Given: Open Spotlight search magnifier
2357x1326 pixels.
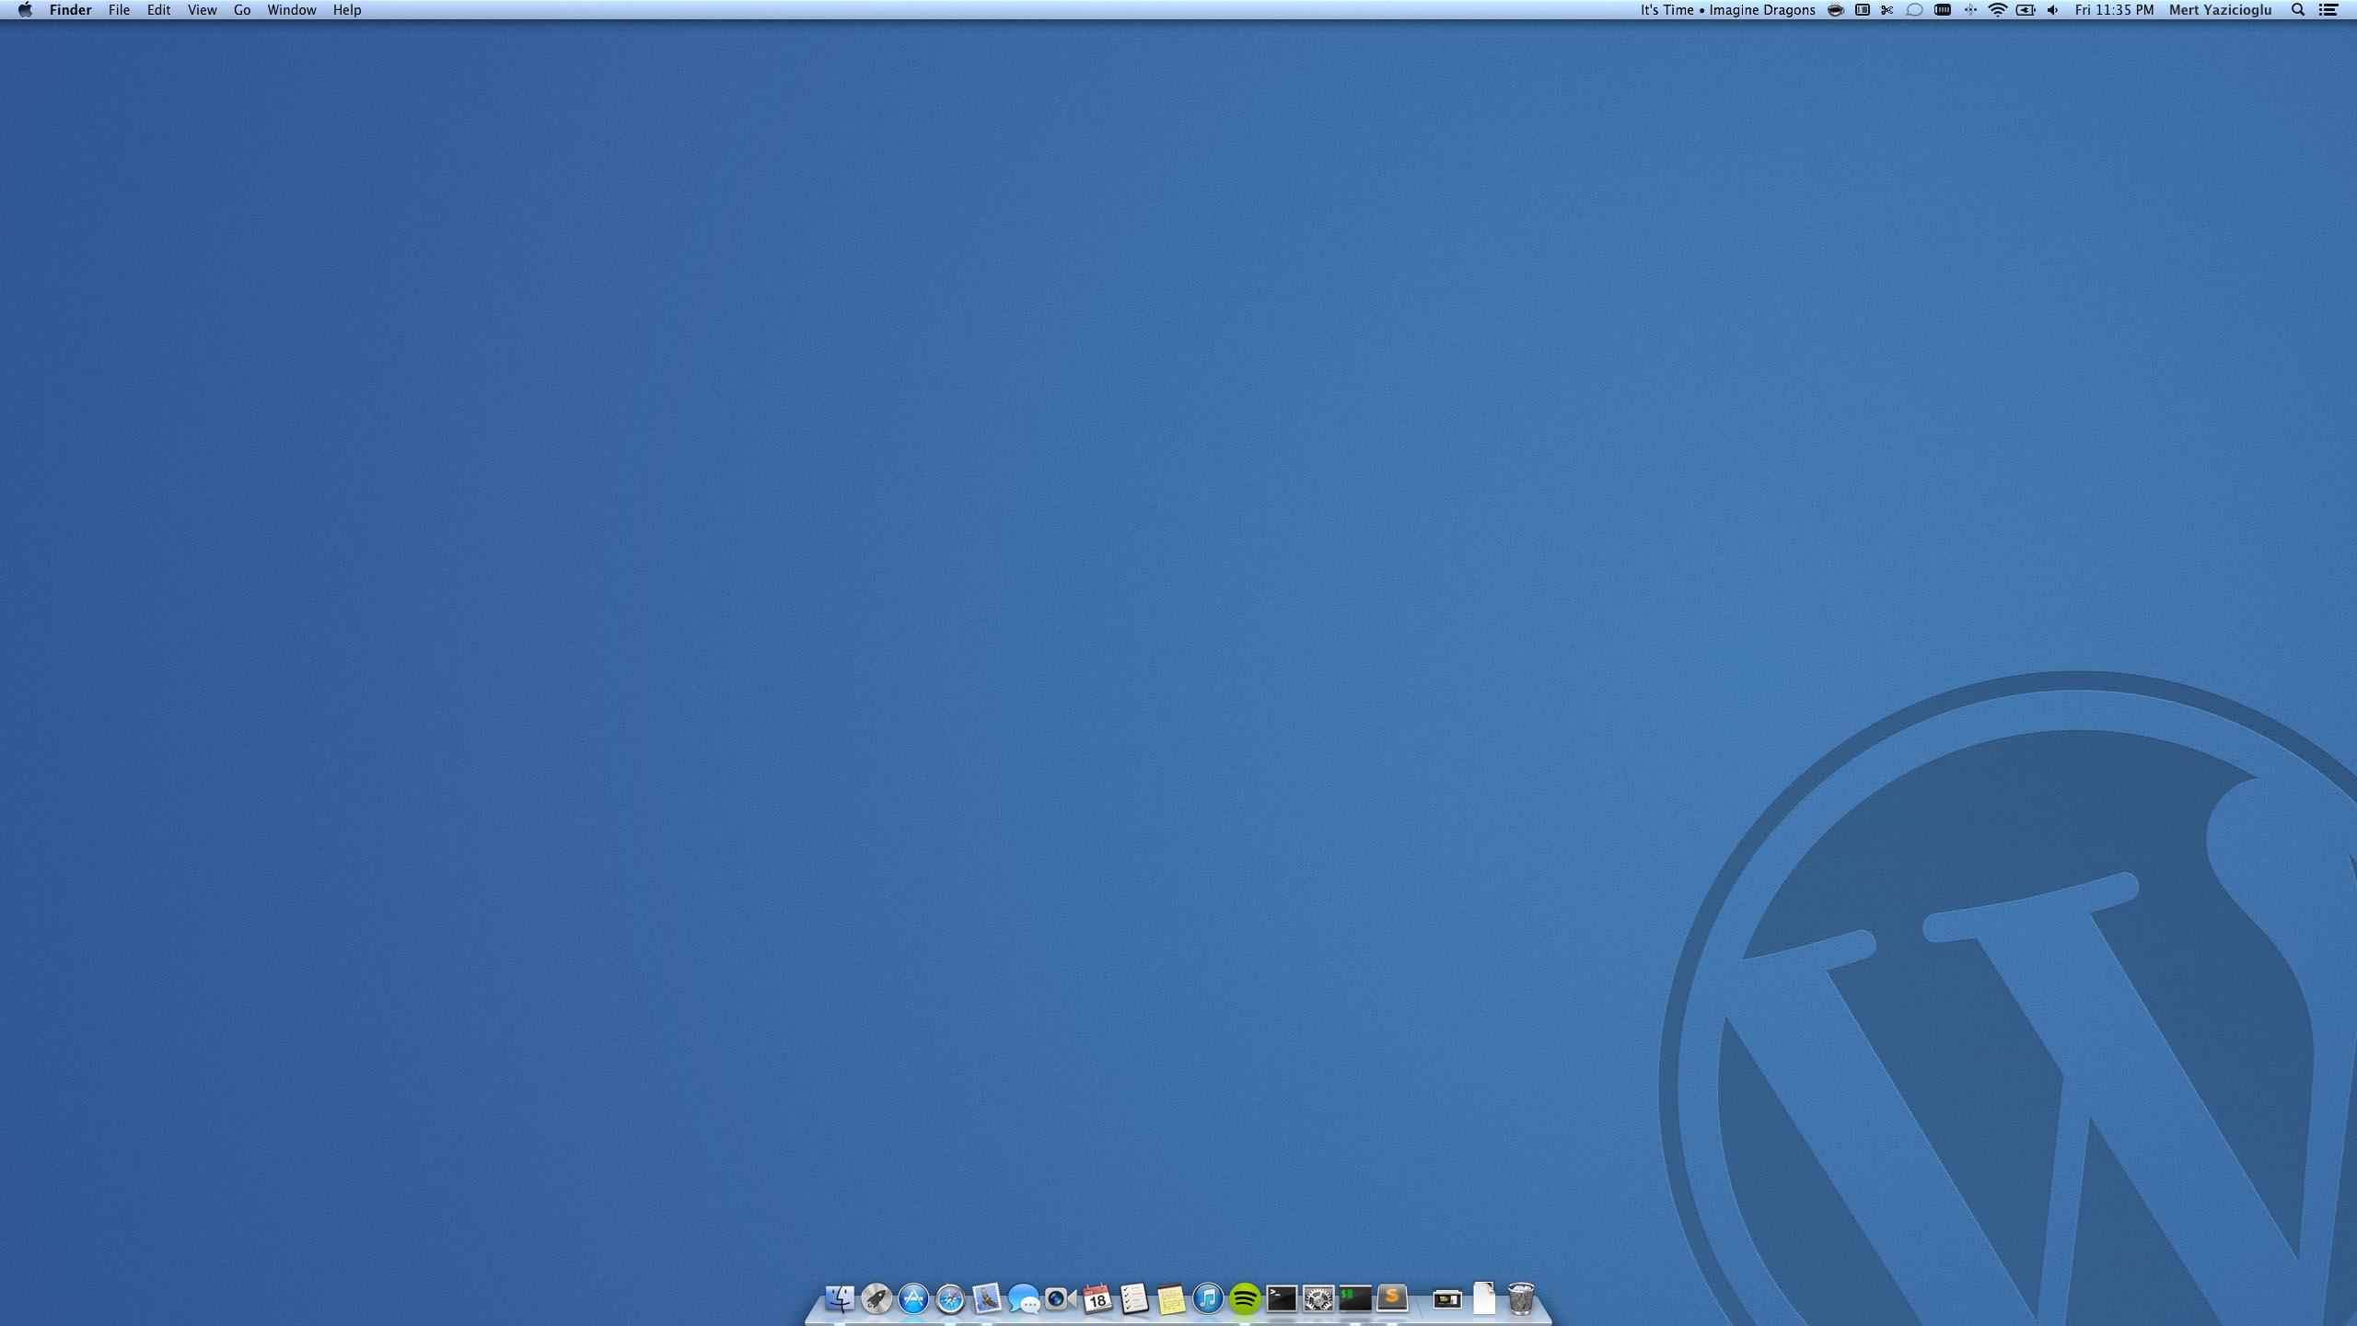Looking at the screenshot, I should point(2297,10).
